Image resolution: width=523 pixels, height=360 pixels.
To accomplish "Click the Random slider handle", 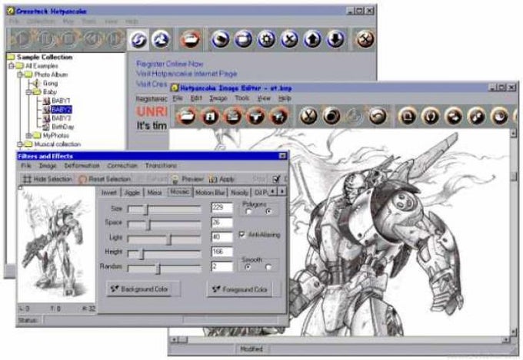I will [158, 268].
